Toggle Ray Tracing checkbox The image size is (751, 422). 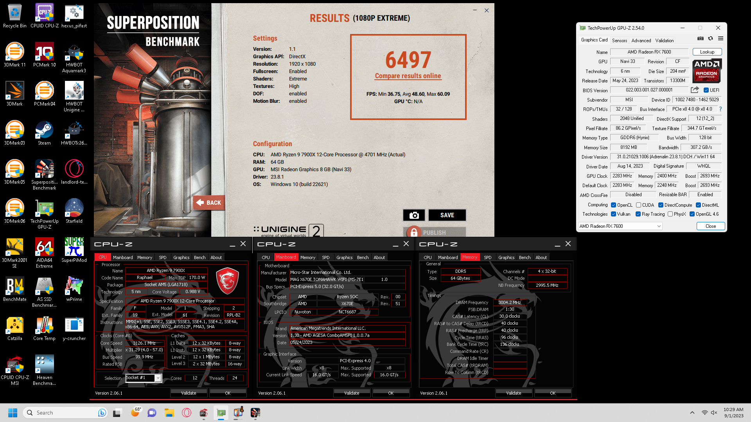click(x=638, y=214)
